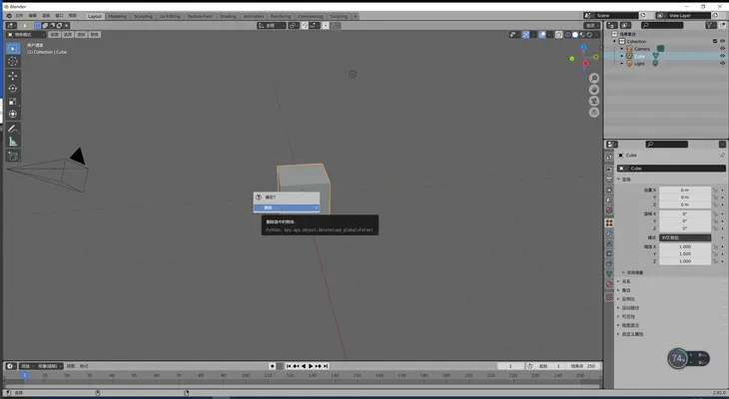This screenshot has height=399, width=729.
Task: Click the add workspace plus button
Action: (x=356, y=16)
